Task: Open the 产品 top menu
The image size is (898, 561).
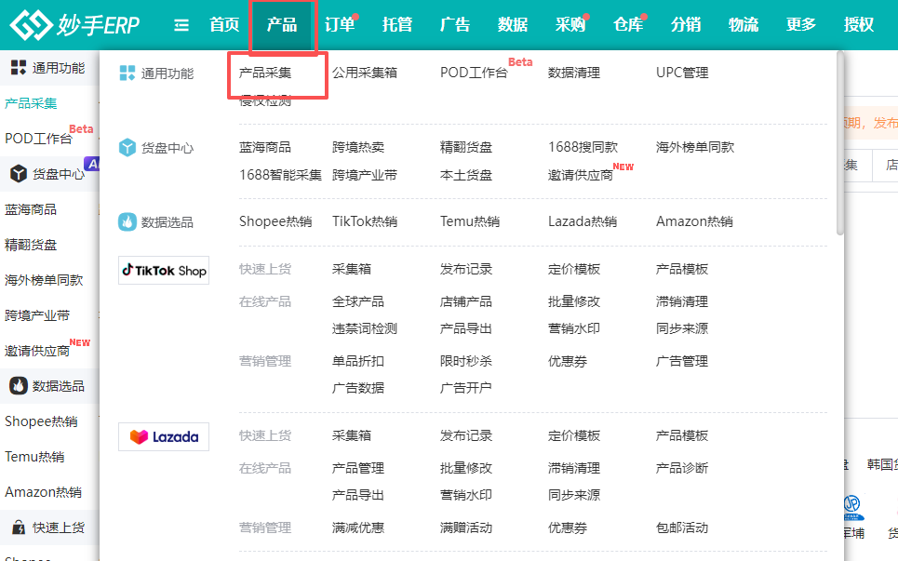Action: 282,24
